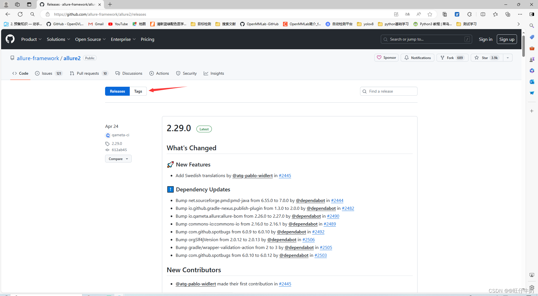This screenshot has width=538, height=296.
Task: Open the split screen browser view
Action: [483, 14]
